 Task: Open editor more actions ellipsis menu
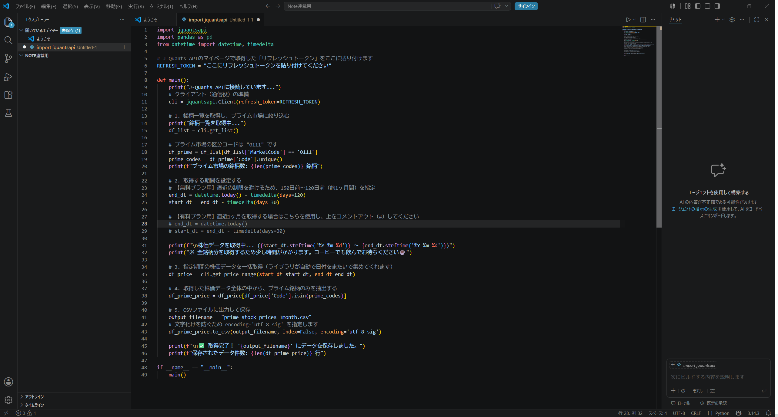[x=653, y=20]
